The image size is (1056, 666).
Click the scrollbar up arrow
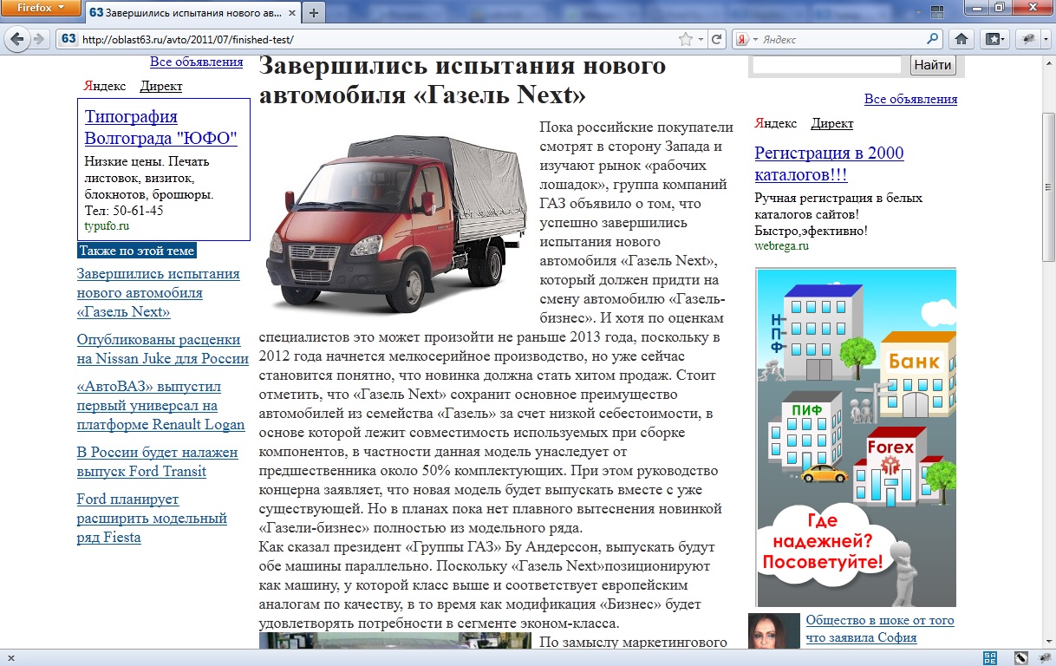[x=1048, y=62]
